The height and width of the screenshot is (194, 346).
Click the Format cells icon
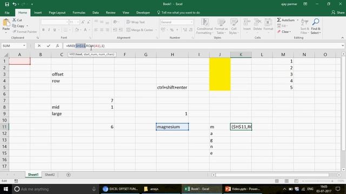point(268,25)
